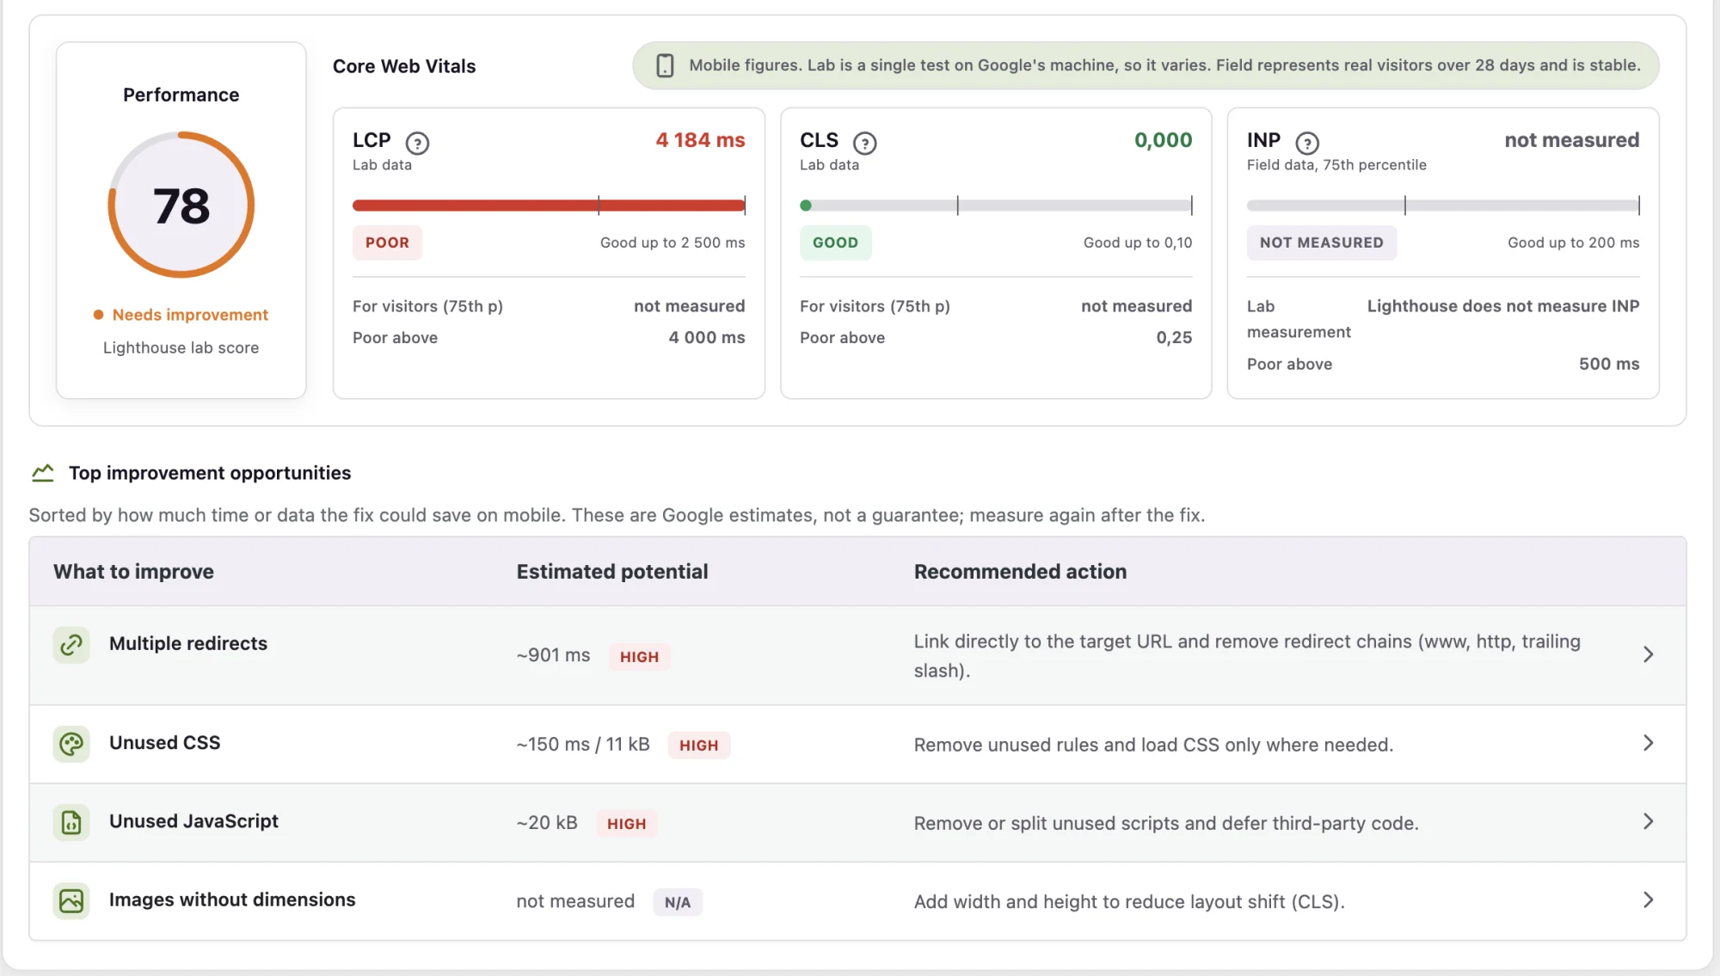Click the grey INP progress bar
The image size is (1720, 976).
[1443, 206]
